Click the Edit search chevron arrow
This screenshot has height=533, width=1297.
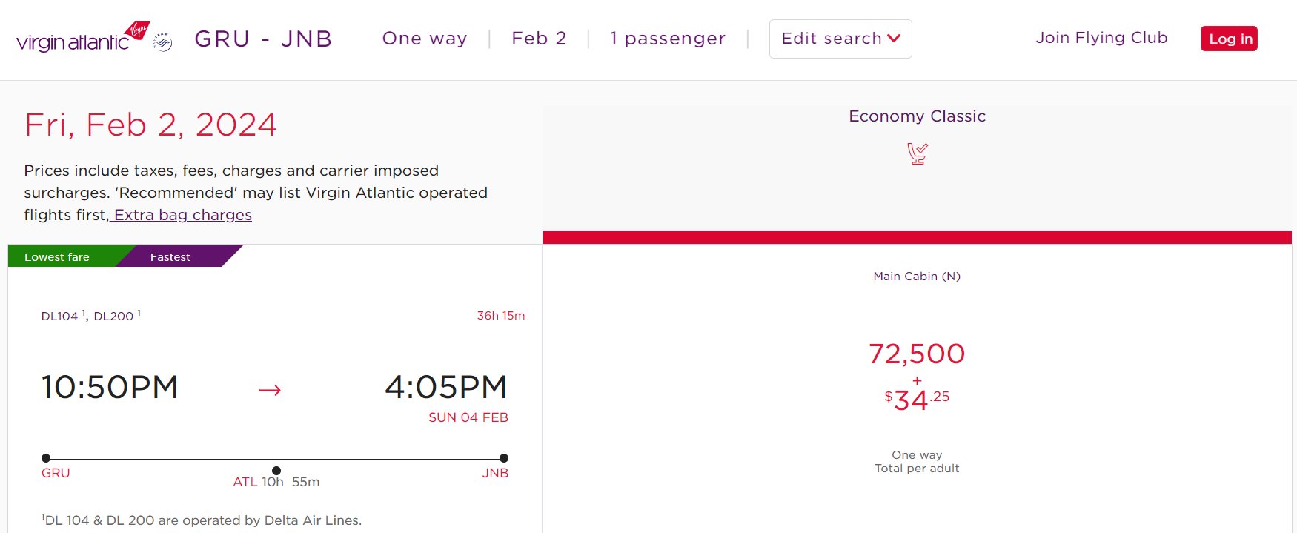[x=894, y=39]
